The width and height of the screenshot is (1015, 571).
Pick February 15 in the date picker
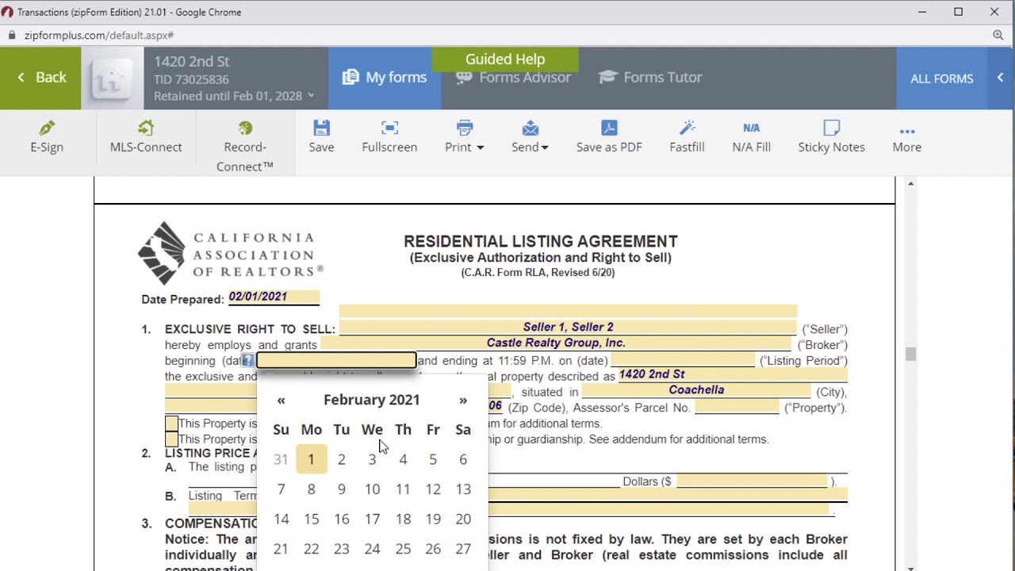coord(312,519)
